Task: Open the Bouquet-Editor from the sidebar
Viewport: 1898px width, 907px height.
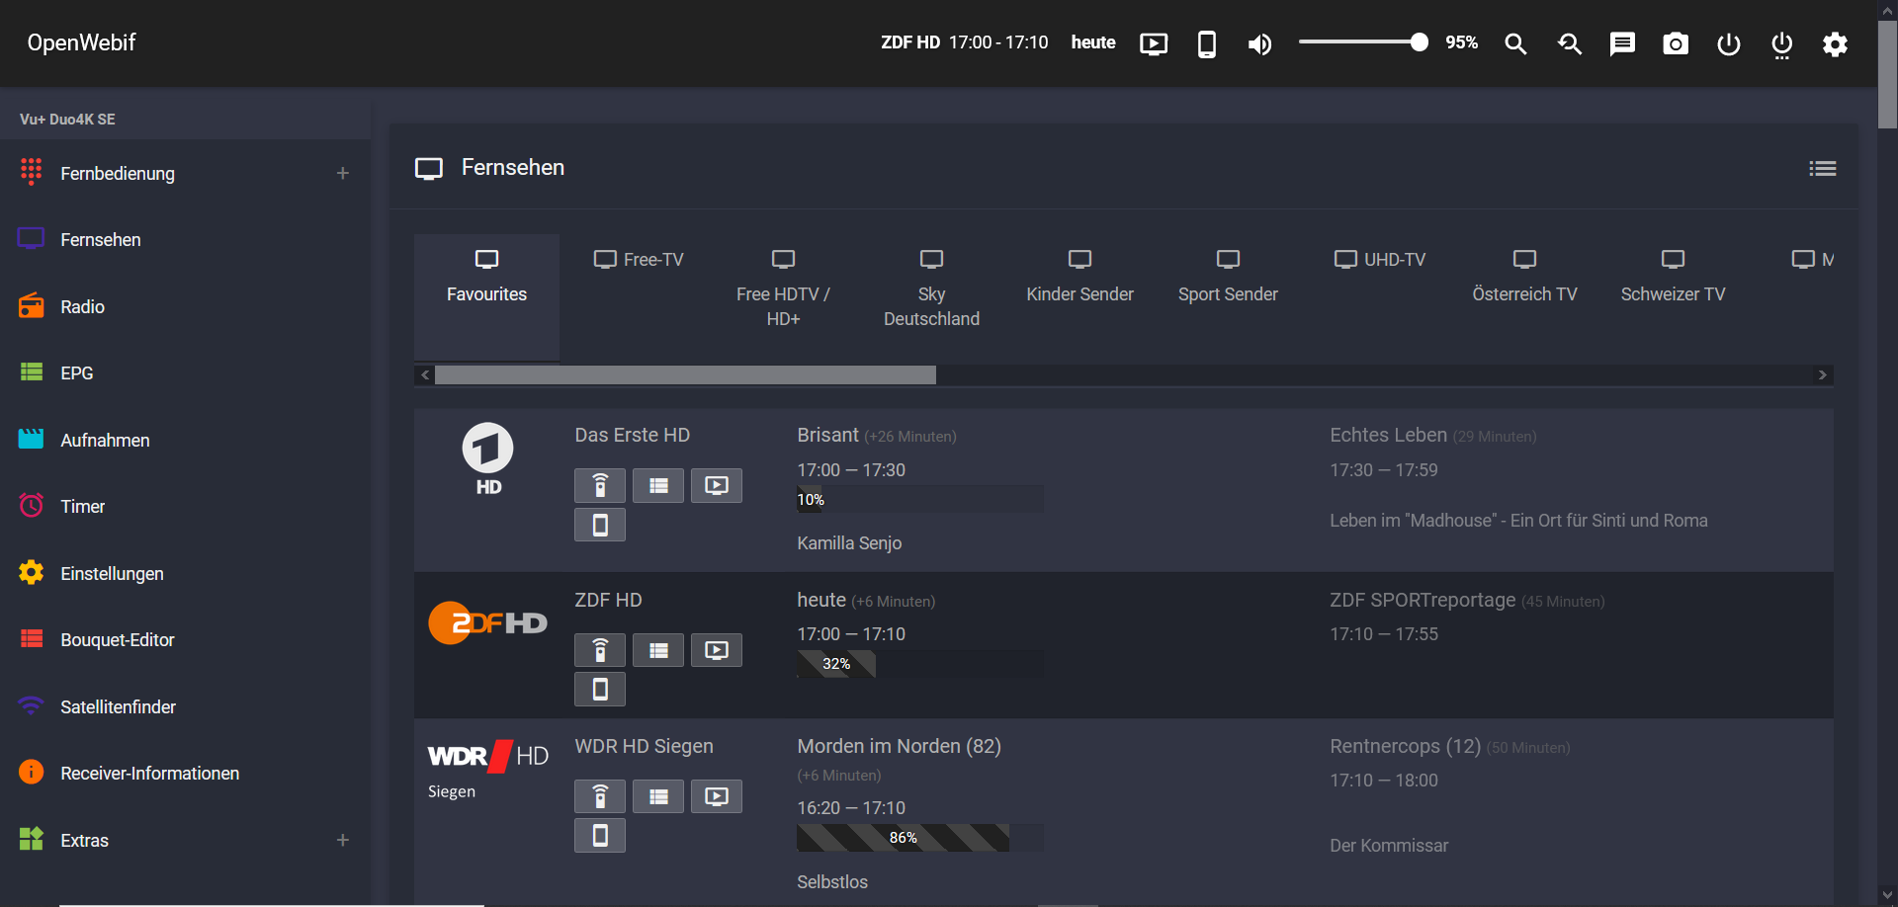Action: [x=119, y=639]
